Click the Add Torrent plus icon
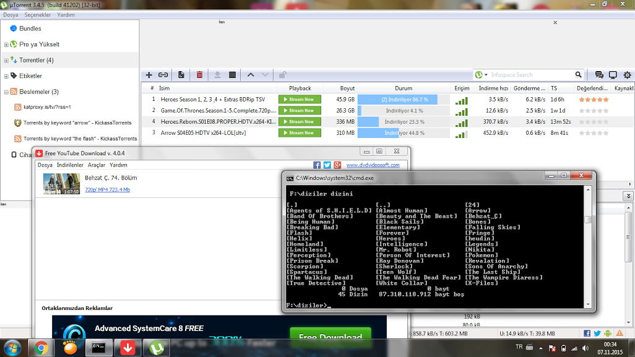Viewport: 635px width, 357px height. click(149, 75)
